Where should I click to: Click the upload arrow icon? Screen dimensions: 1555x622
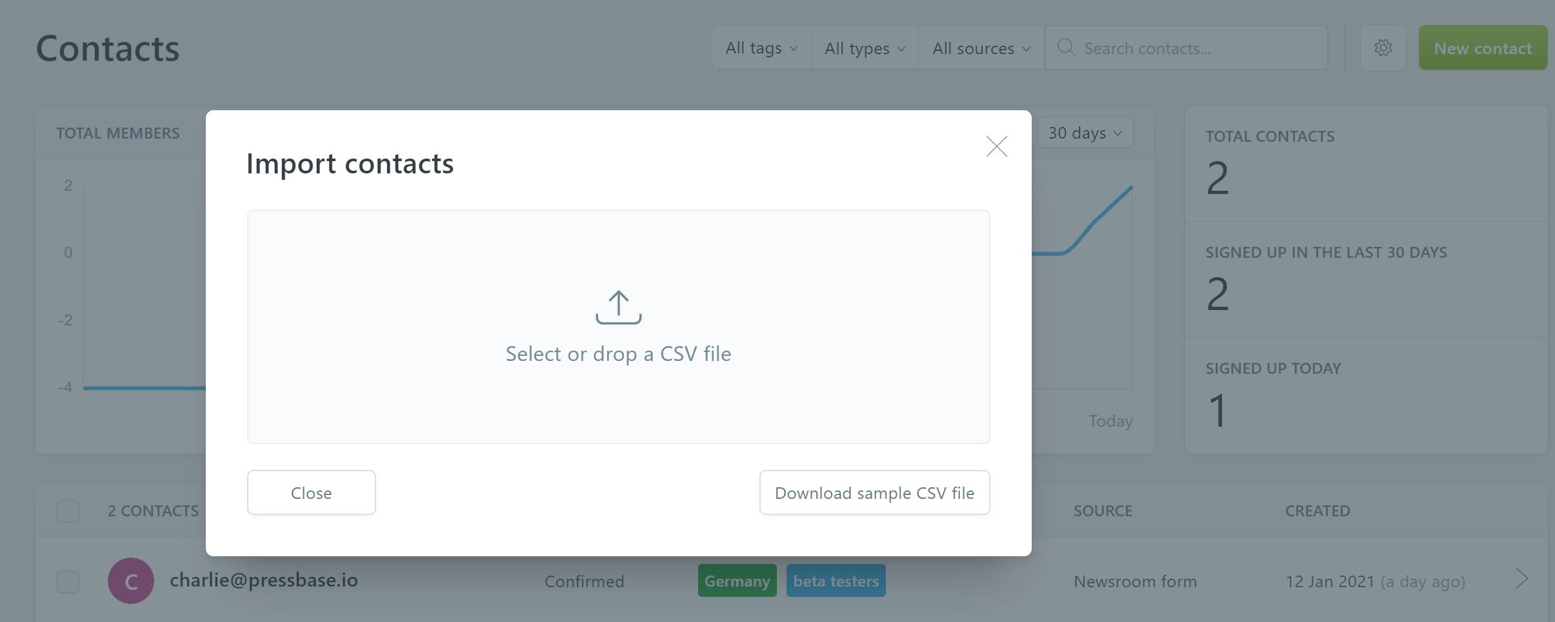tap(618, 307)
